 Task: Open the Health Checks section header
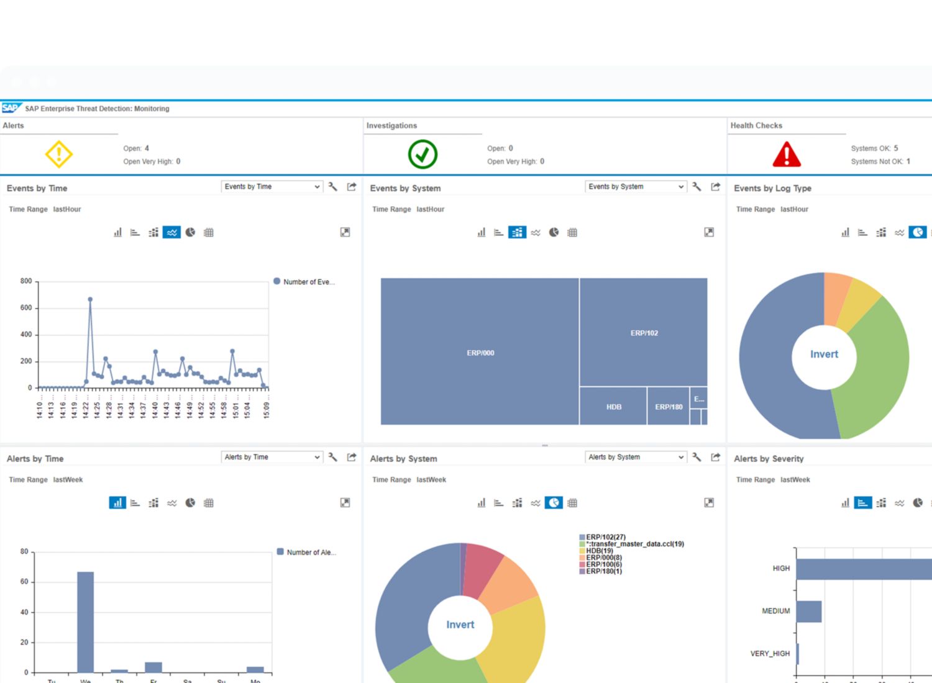pyautogui.click(x=756, y=125)
